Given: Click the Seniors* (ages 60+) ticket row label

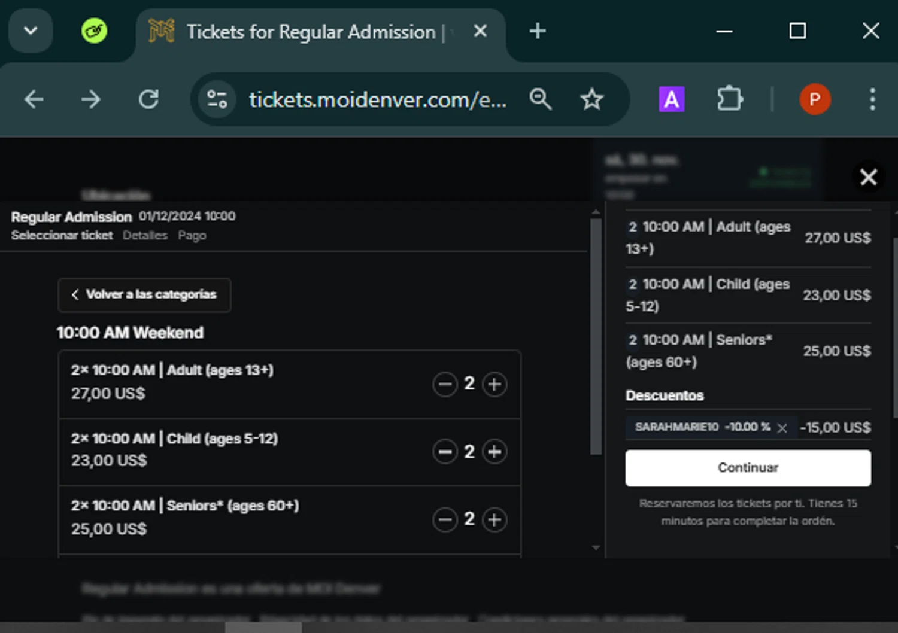Looking at the screenshot, I should point(185,506).
